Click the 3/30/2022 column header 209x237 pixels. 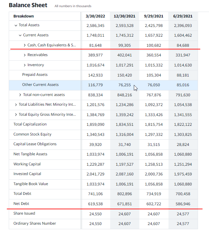[95, 16]
